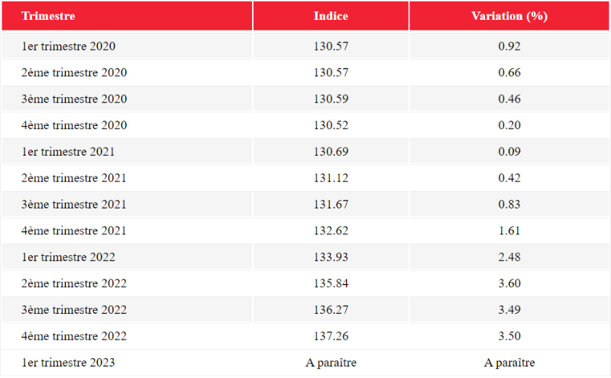The image size is (611, 378).
Task: Select the 2ème trimestre 2020 row label
Action: [74, 73]
